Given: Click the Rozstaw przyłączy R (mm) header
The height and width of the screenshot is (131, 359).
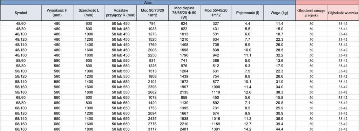Looking at the screenshot, I should click(121, 13).
